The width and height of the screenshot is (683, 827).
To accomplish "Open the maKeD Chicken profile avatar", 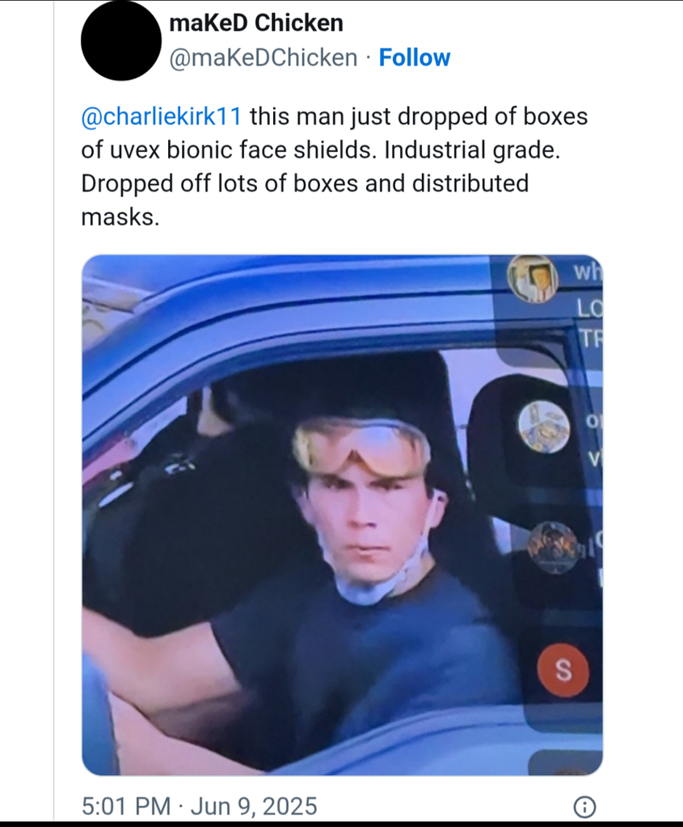I will click(x=121, y=41).
